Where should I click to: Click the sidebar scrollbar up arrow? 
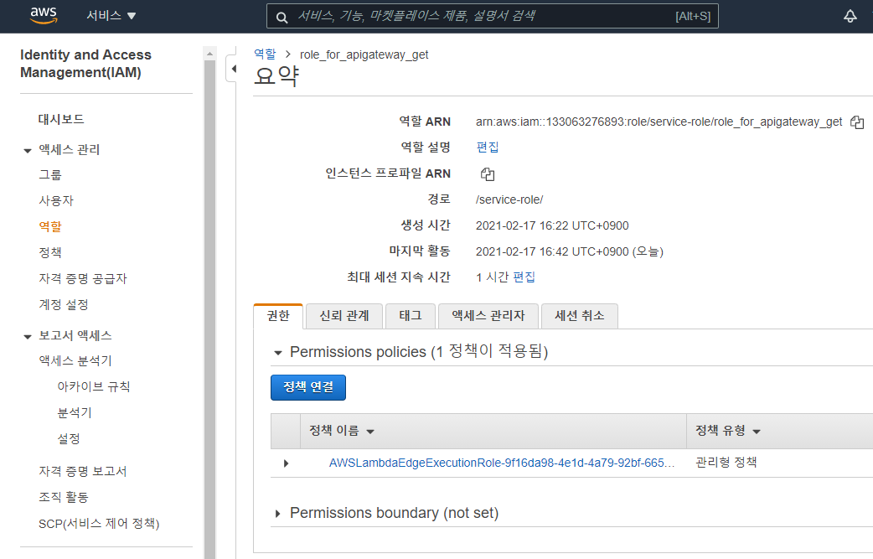coord(210,54)
